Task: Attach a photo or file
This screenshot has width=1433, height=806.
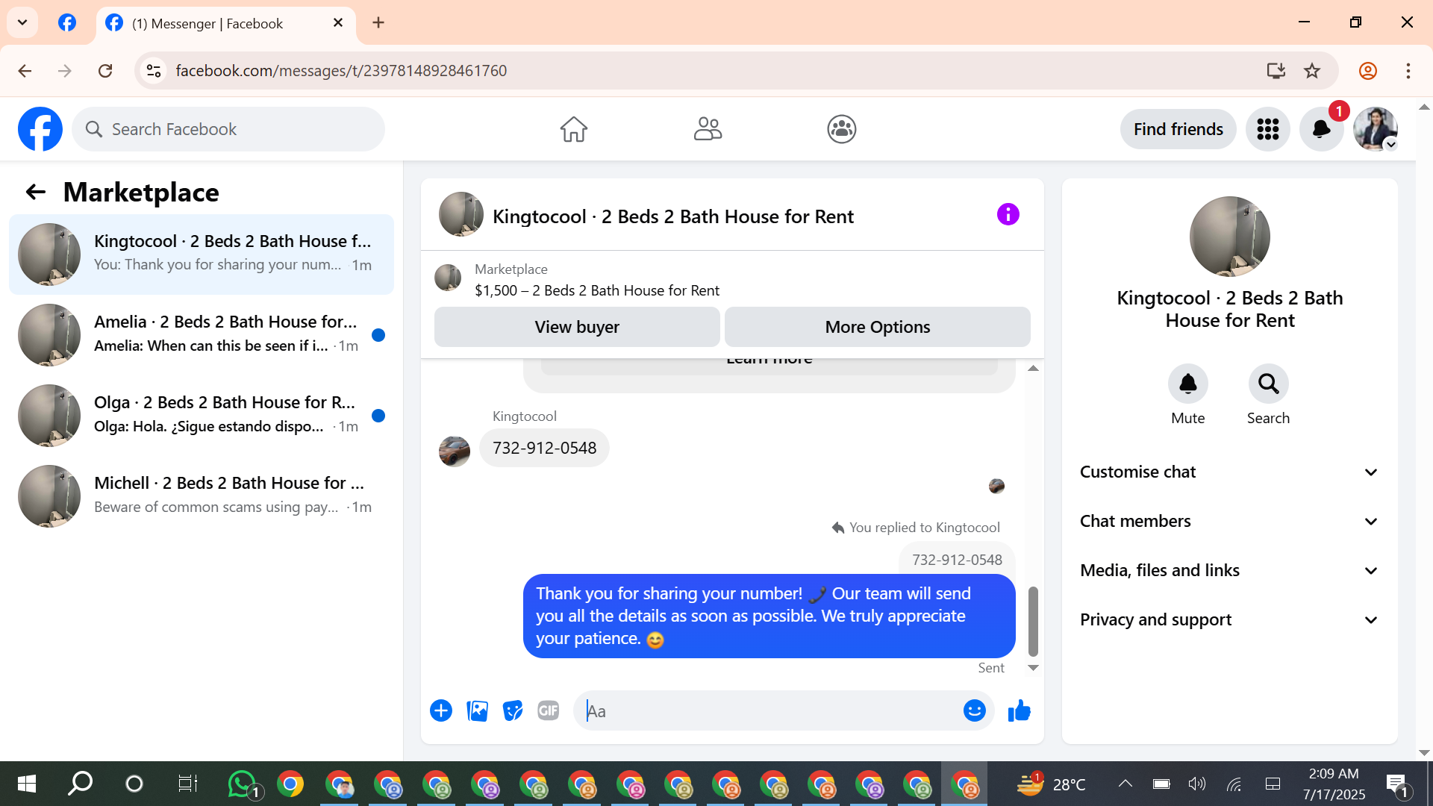Action: point(477,710)
